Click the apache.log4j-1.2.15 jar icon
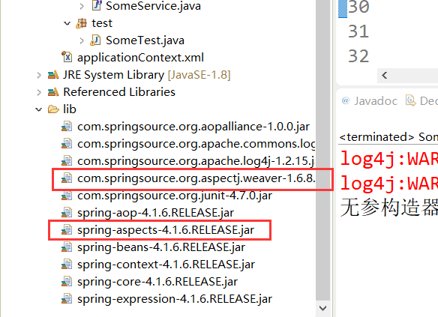438x317 pixels. pos(67,161)
